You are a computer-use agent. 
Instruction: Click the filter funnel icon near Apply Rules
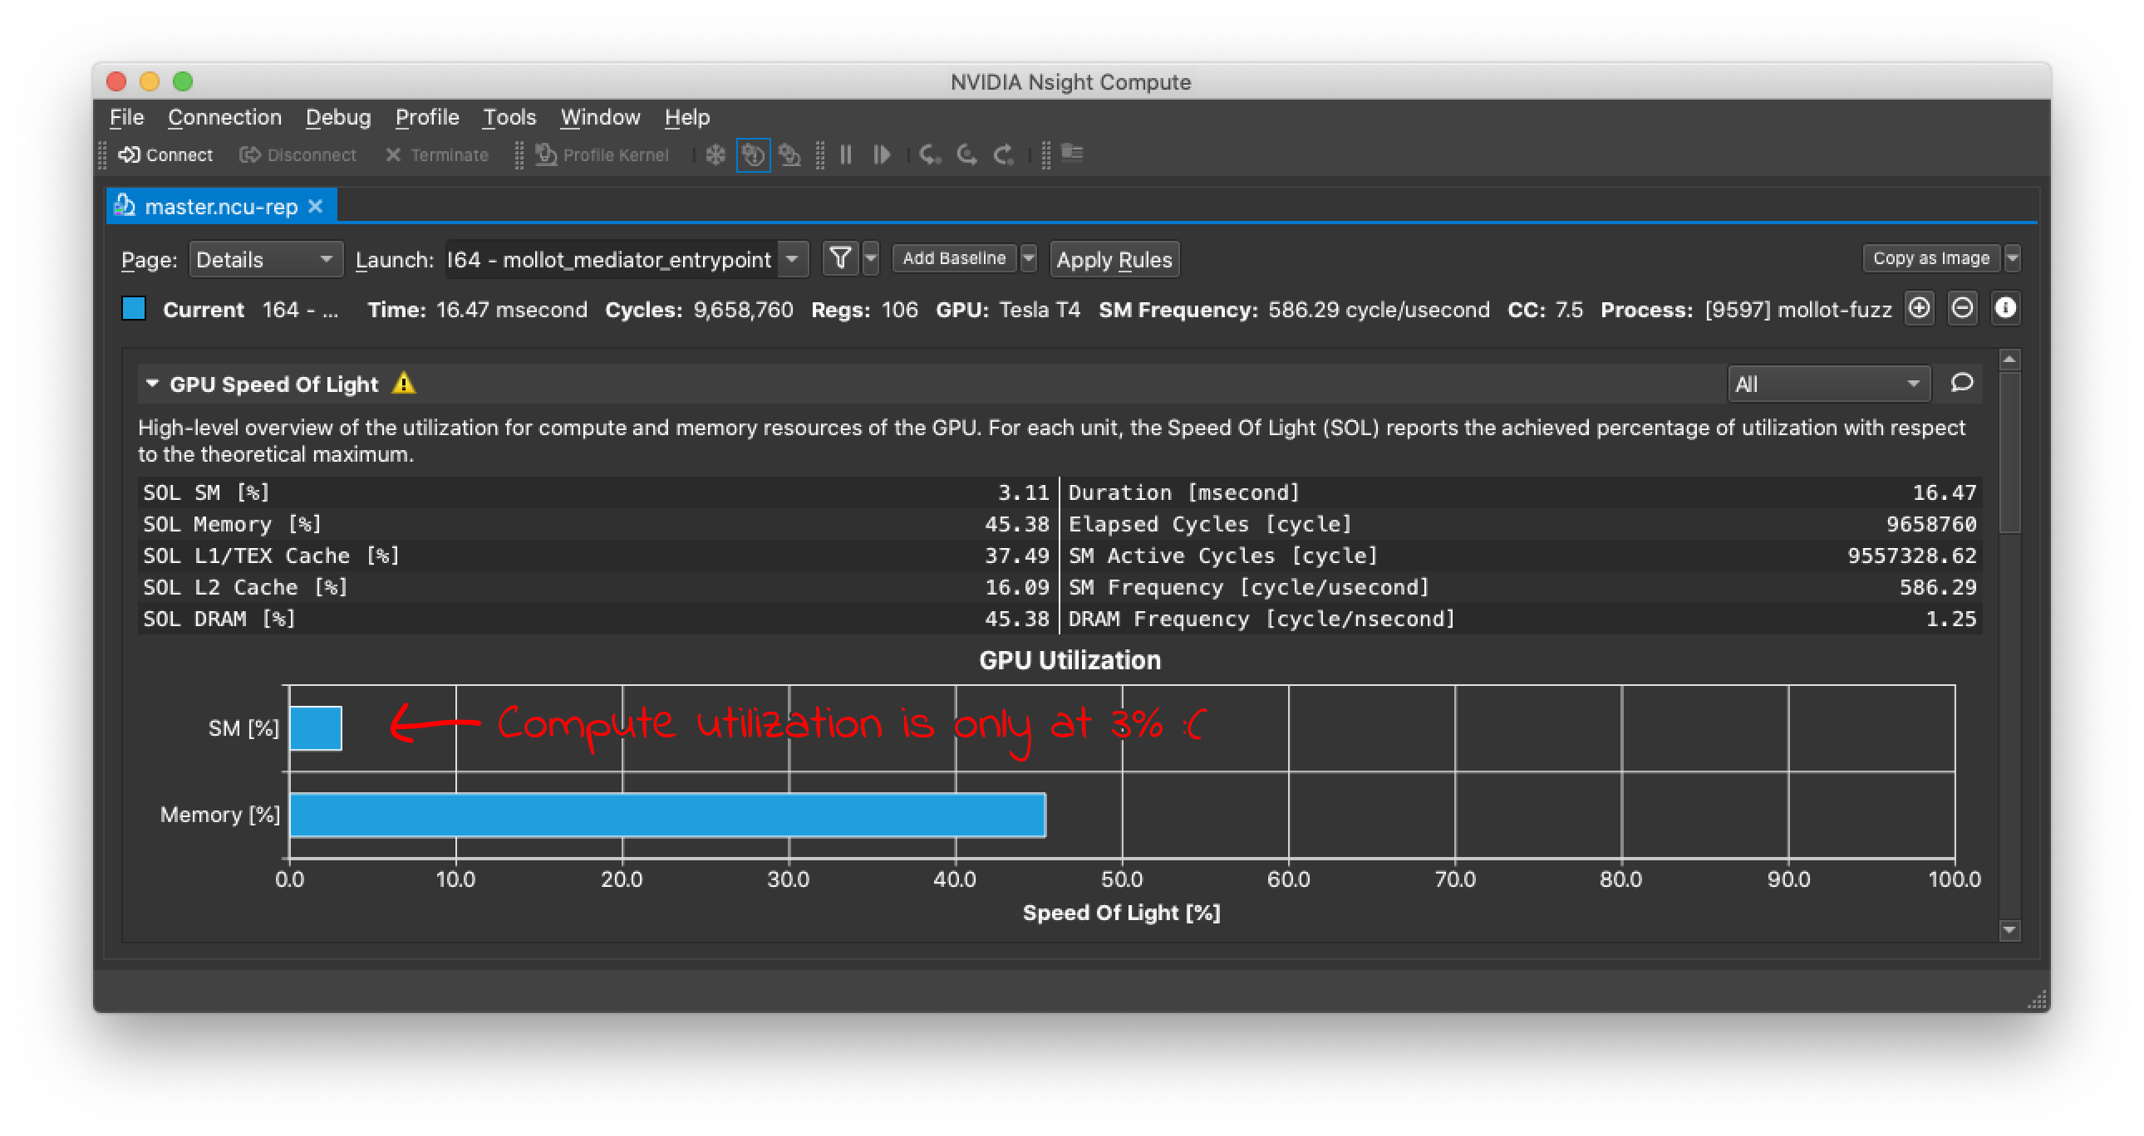(x=840, y=258)
